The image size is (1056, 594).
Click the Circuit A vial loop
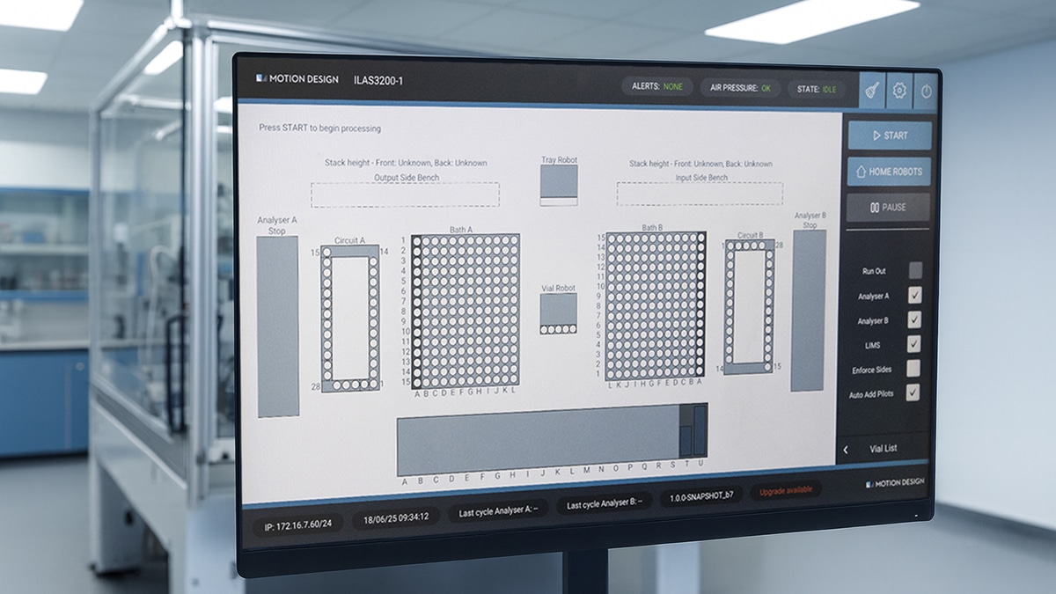click(x=349, y=318)
